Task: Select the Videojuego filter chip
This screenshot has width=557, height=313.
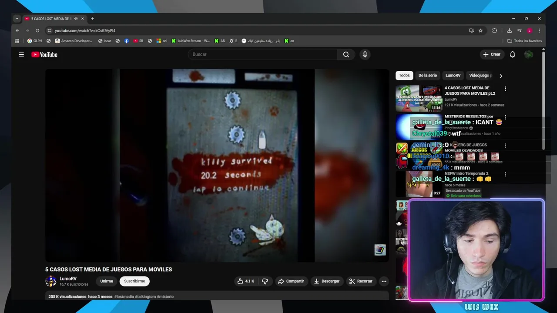Action: coord(480,75)
